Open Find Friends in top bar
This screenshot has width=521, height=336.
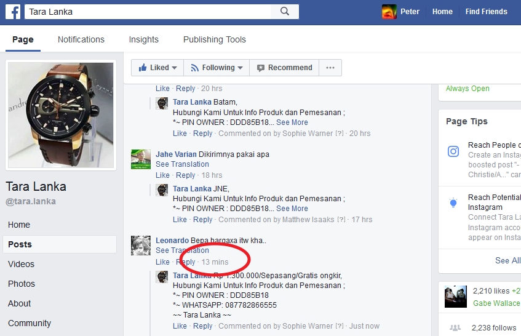click(x=486, y=12)
